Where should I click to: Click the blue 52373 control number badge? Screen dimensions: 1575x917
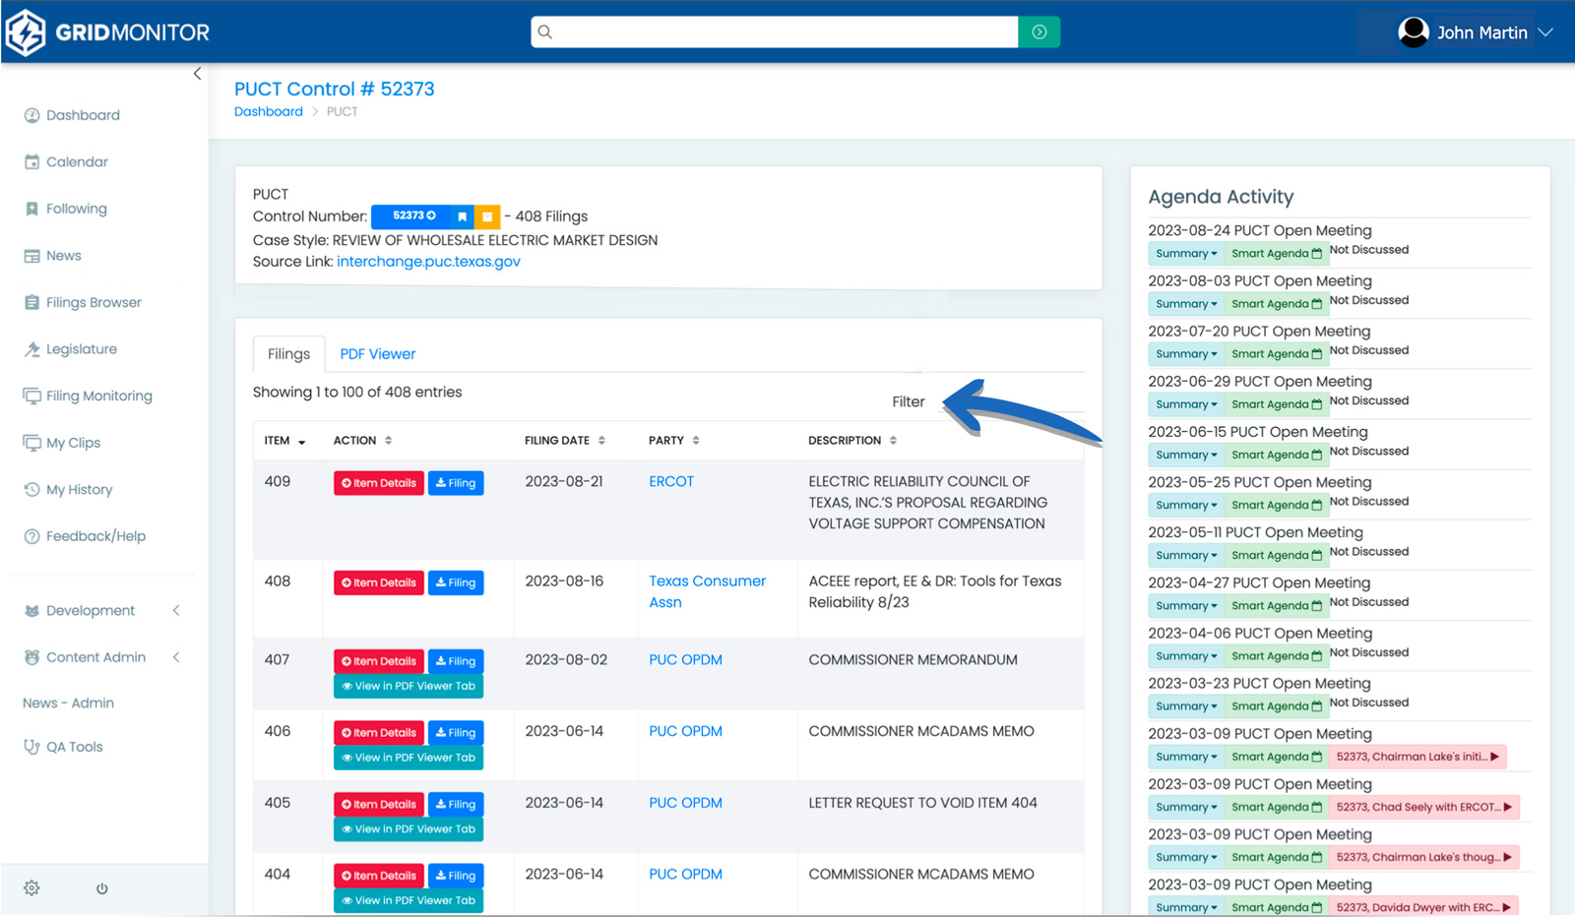point(412,216)
